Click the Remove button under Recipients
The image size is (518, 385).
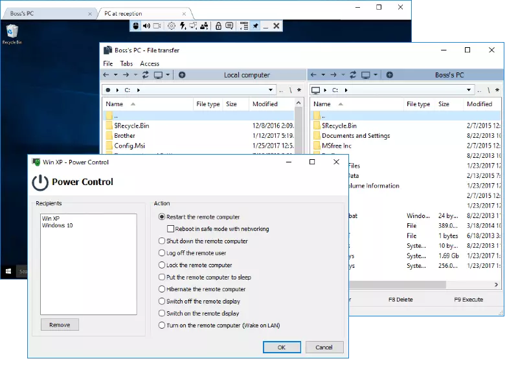coord(60,325)
